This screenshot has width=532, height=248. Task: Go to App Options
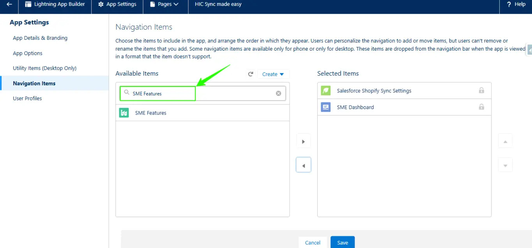pos(28,53)
